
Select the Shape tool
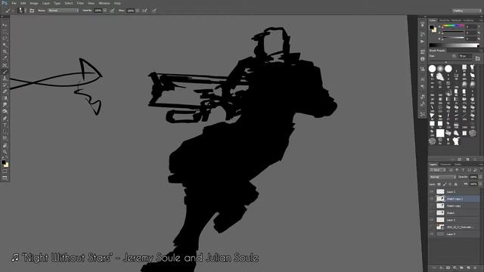tap(5, 138)
